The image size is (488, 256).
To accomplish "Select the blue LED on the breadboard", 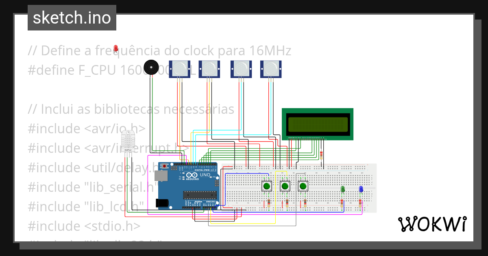I will 361,189.
